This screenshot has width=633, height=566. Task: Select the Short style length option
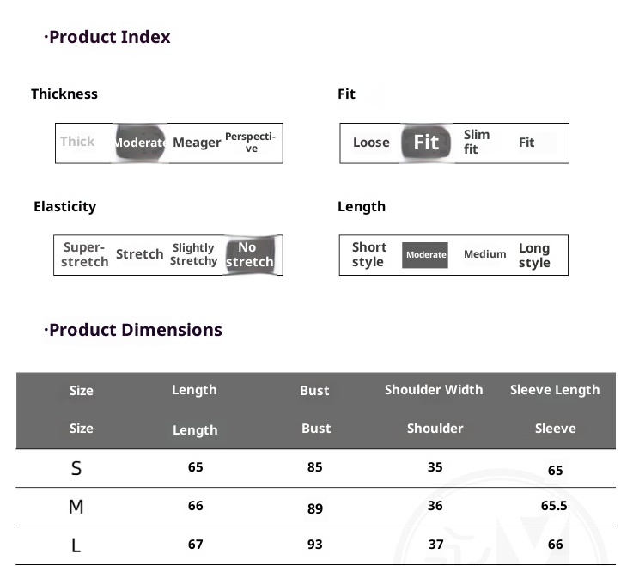click(x=369, y=254)
